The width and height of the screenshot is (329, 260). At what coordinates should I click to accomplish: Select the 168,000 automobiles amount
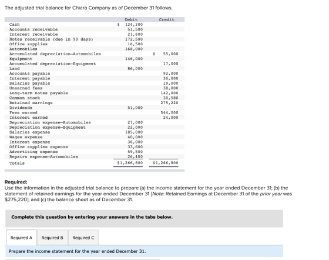tap(134, 49)
